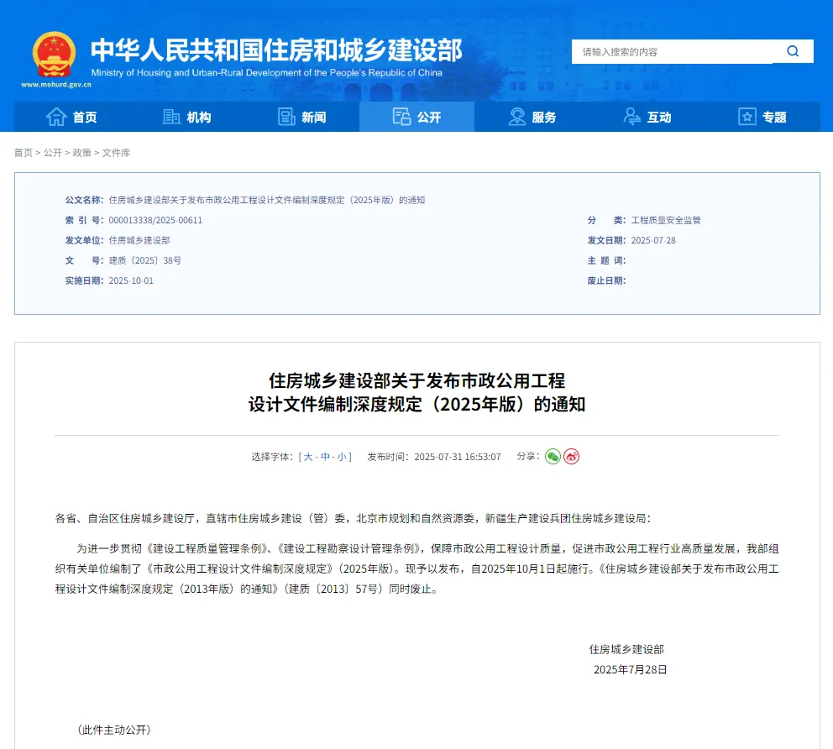The image size is (833, 749).
Task: Set font size to small (小)
Action: pos(342,457)
